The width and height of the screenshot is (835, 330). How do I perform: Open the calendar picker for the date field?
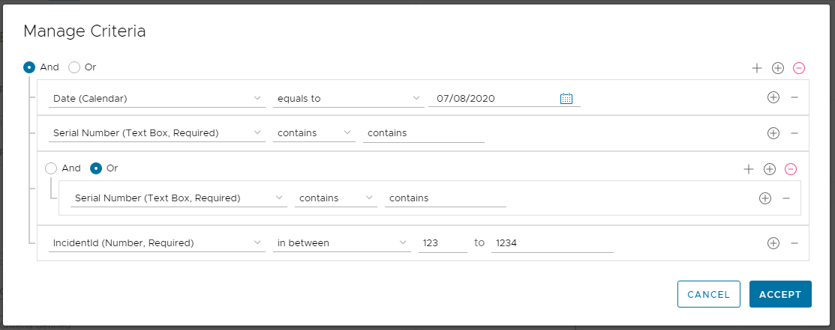(566, 98)
